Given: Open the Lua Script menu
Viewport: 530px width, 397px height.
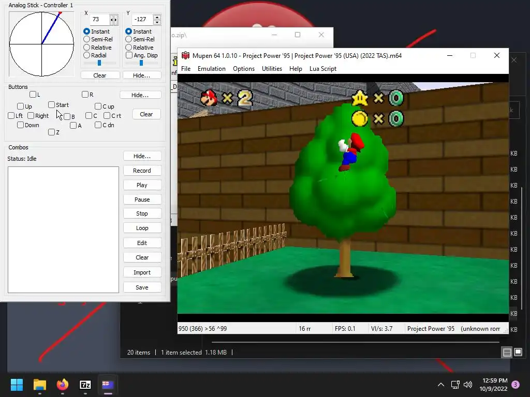Looking at the screenshot, I should tap(323, 69).
